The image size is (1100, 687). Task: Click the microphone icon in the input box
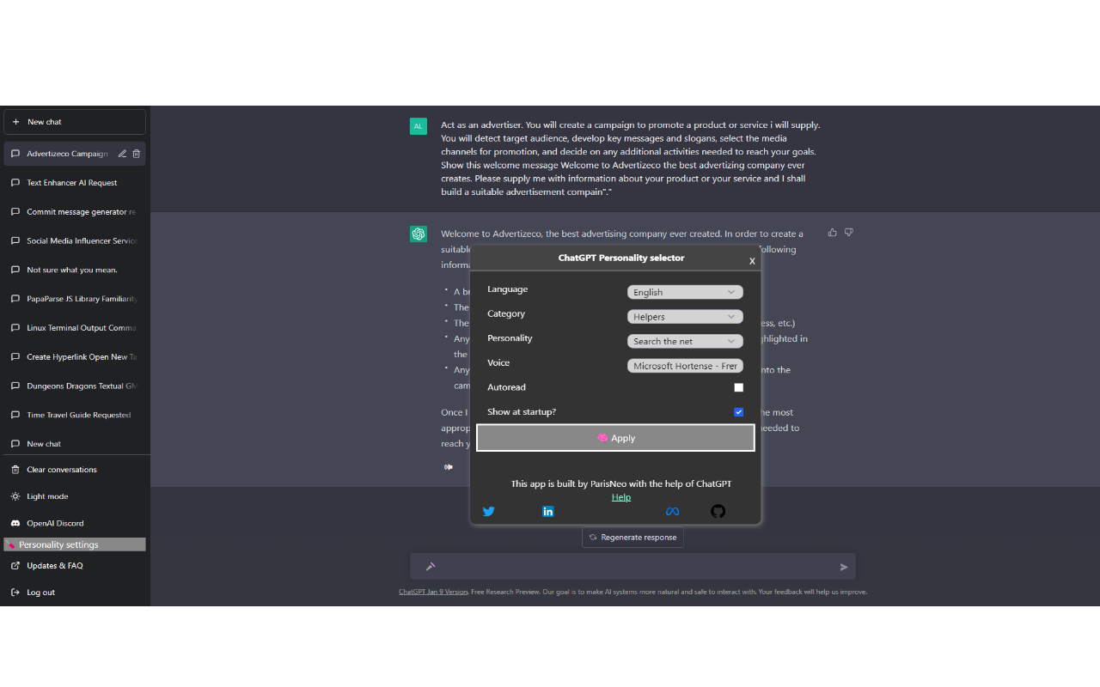point(431,567)
